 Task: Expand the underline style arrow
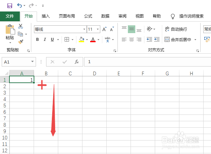58,40
